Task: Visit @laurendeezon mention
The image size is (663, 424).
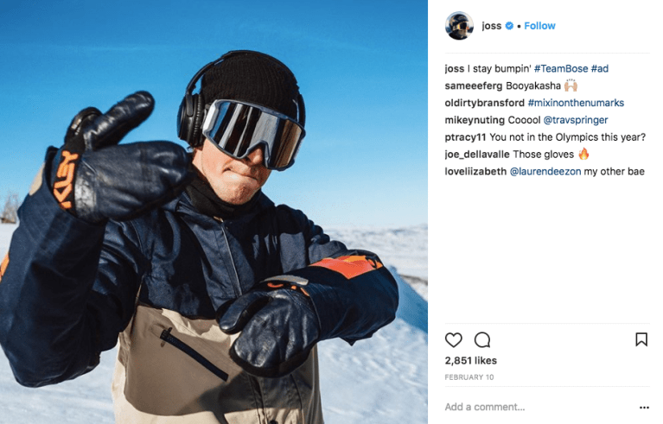Action: (x=545, y=171)
